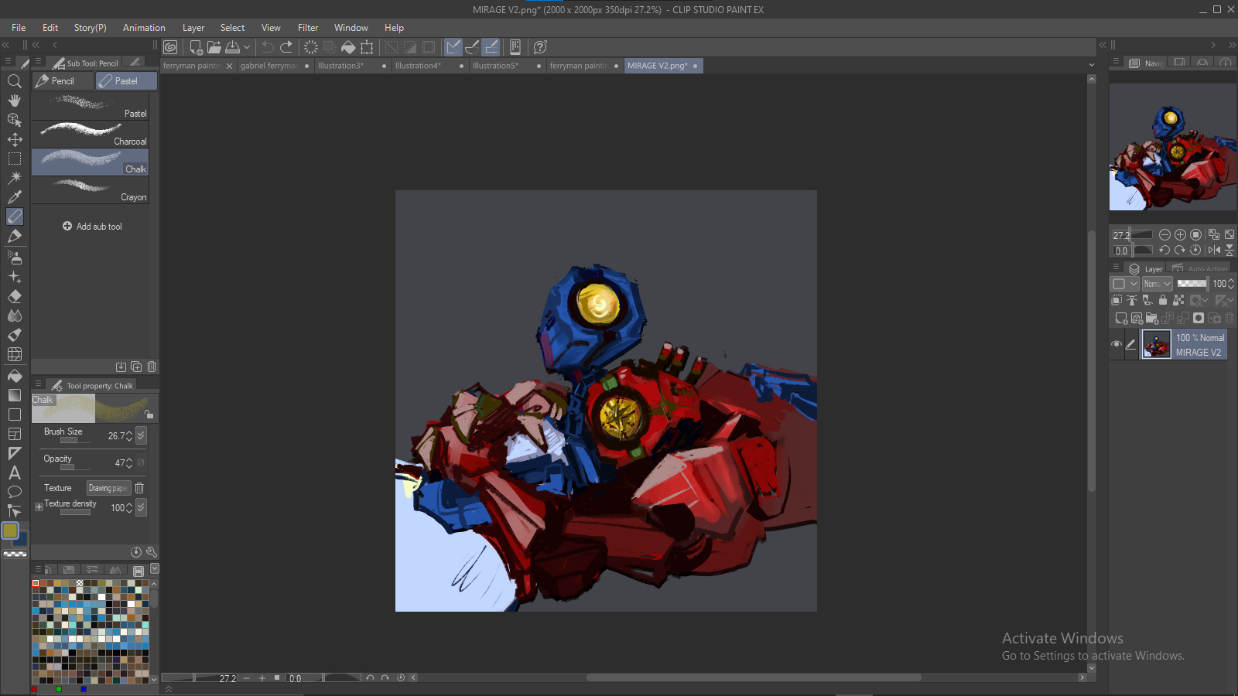Toggle Lock Layer in the Layer panel

(x=1162, y=300)
